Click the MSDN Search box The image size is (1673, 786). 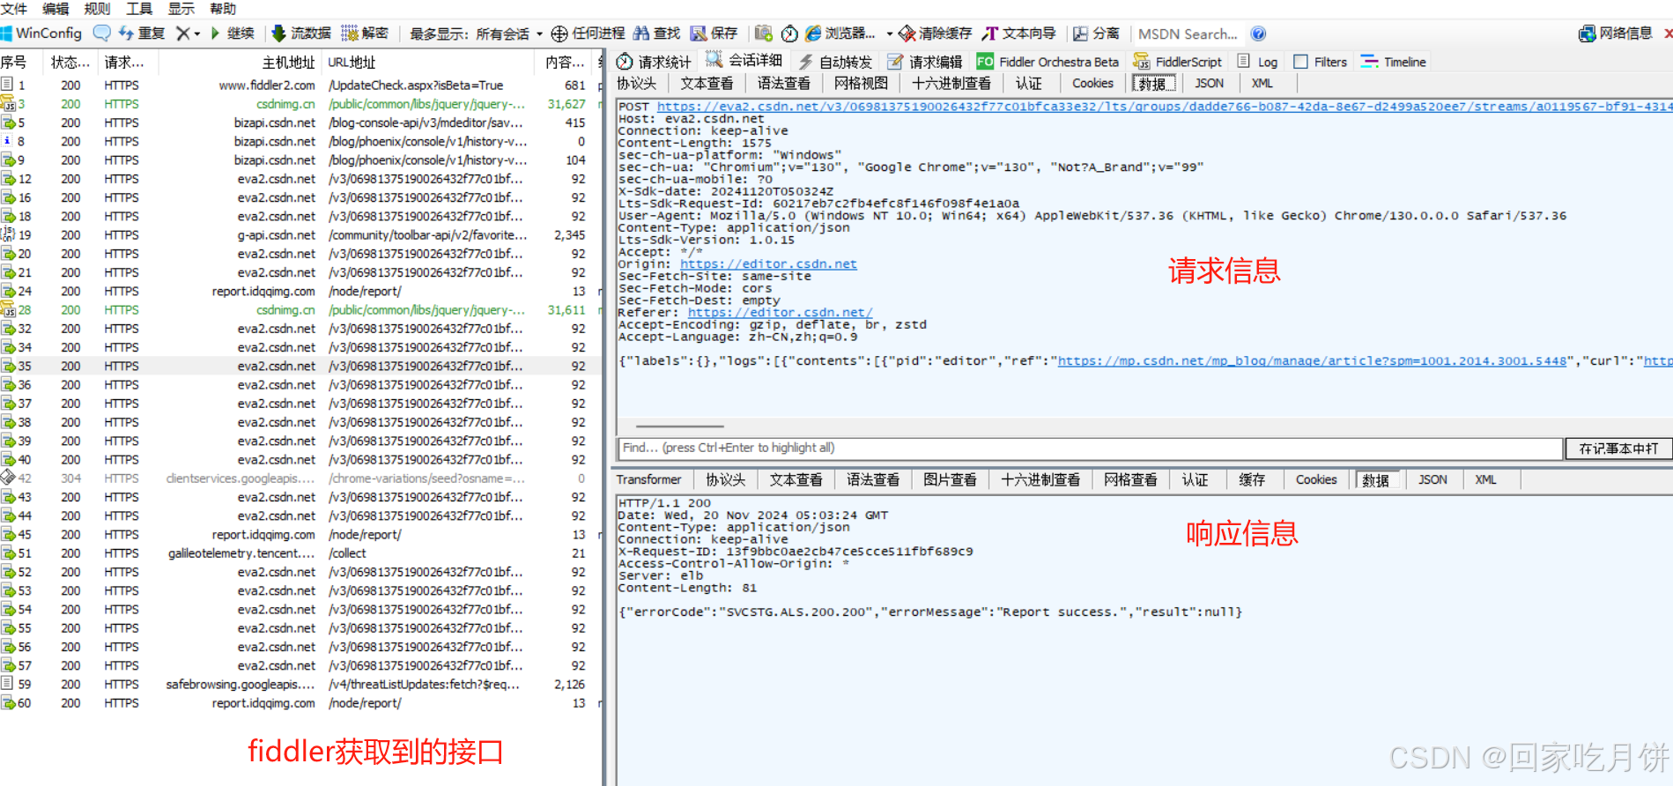click(x=1188, y=33)
